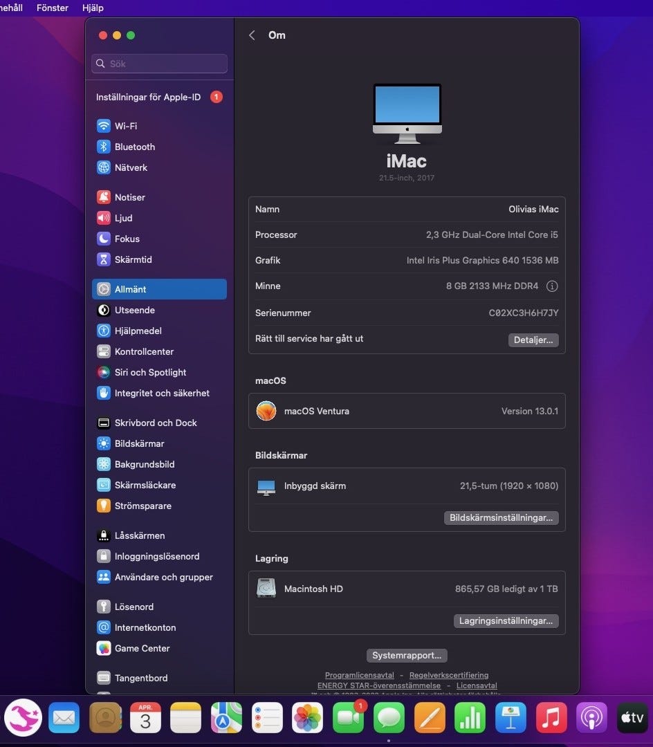Open Mail app in the Dock
Image resolution: width=653 pixels, height=747 pixels.
[x=64, y=718]
